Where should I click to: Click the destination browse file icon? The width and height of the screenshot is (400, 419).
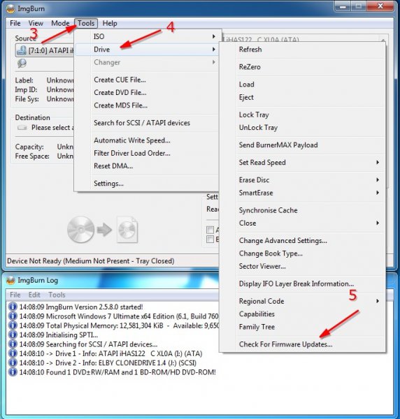(x=22, y=128)
